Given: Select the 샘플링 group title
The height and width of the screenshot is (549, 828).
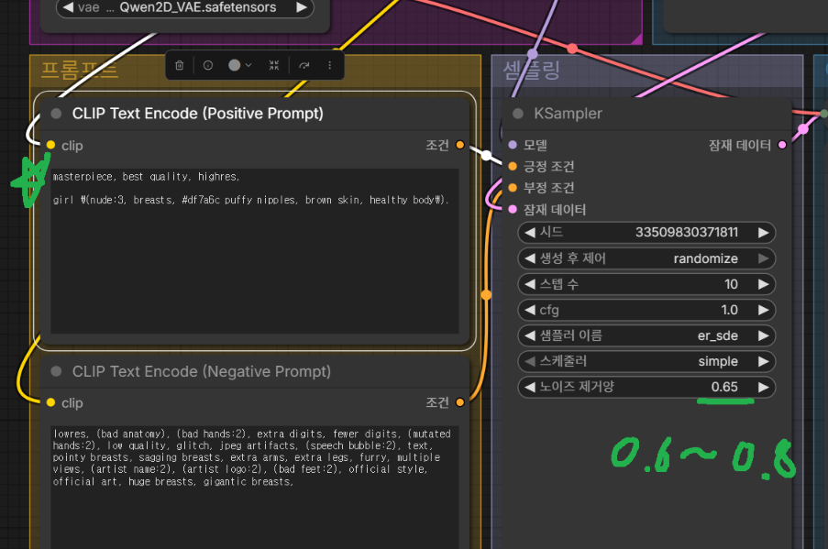Looking at the screenshot, I should pos(531,70).
